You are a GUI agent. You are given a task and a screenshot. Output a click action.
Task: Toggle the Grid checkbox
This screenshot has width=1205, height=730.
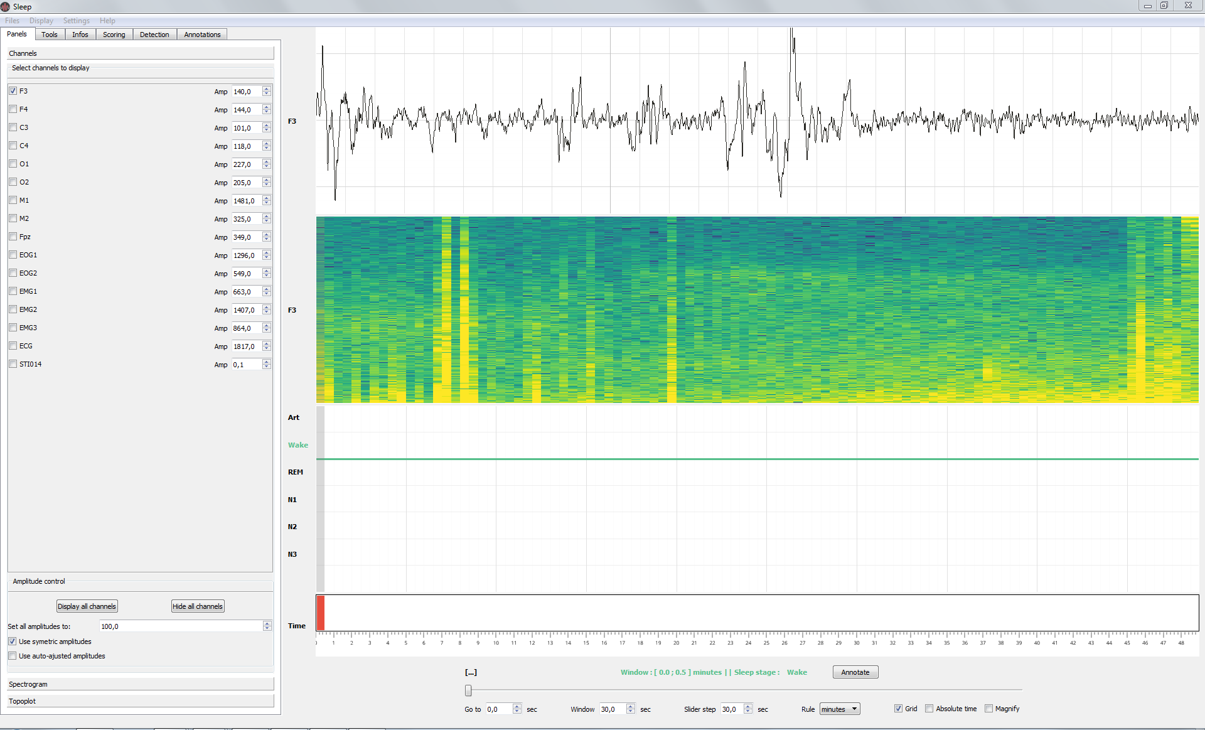coord(898,709)
